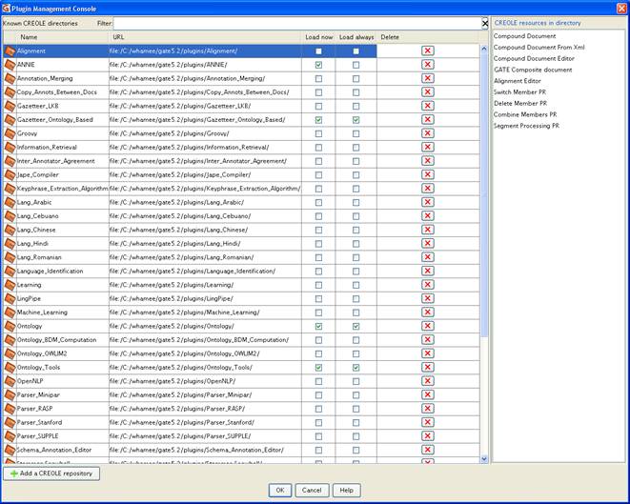Enable Load always for Parser_SUPPLE
630x504 pixels.
356,436
